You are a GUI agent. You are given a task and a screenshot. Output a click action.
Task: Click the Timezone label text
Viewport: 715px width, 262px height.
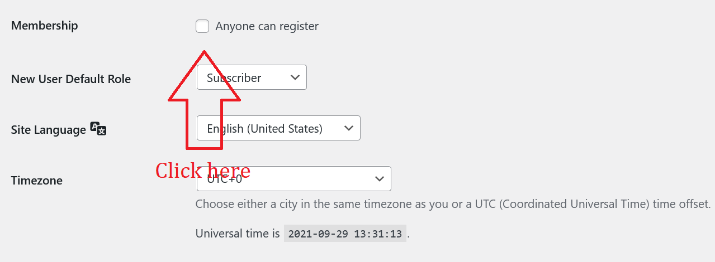(37, 181)
